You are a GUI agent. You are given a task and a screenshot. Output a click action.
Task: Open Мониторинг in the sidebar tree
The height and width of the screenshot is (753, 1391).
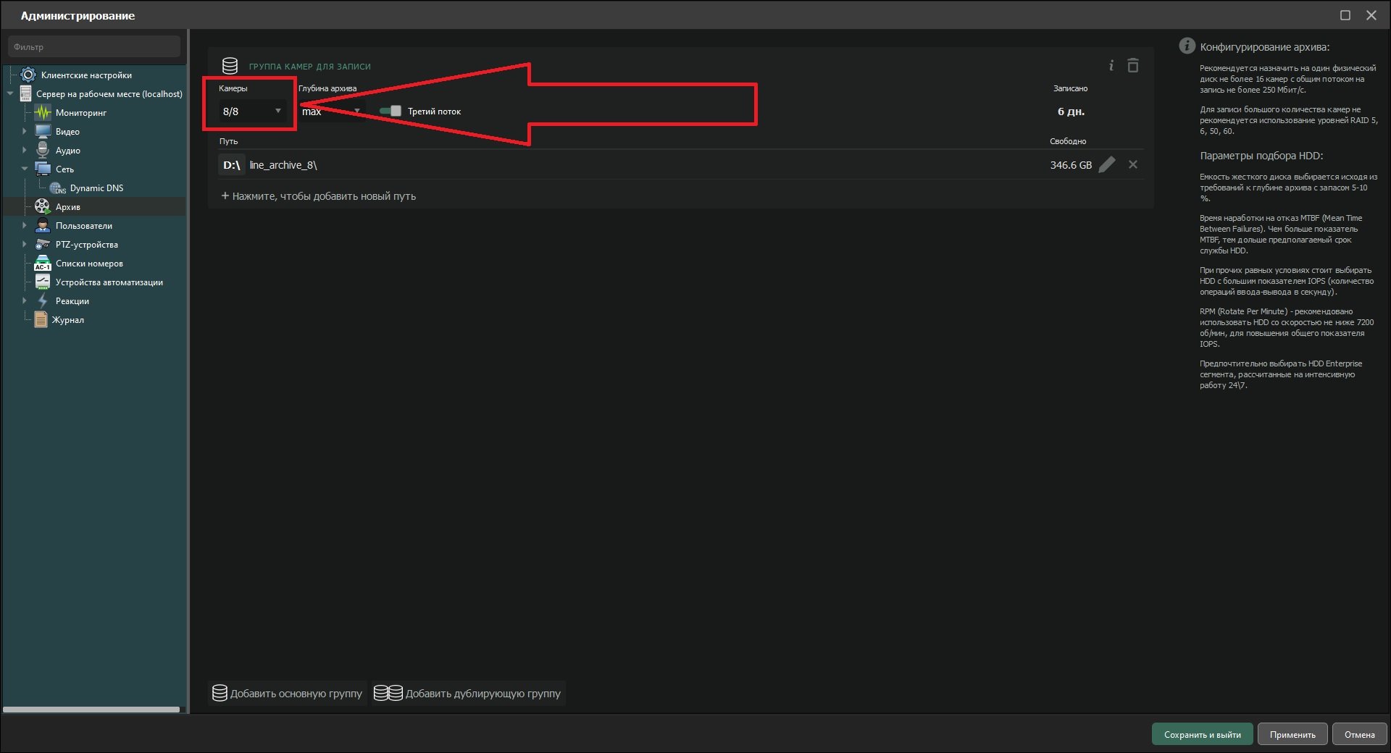[x=80, y=113]
